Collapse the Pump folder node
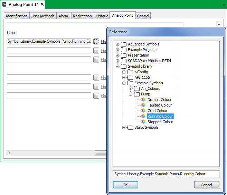This screenshot has height=195, width=227. pos(131,94)
